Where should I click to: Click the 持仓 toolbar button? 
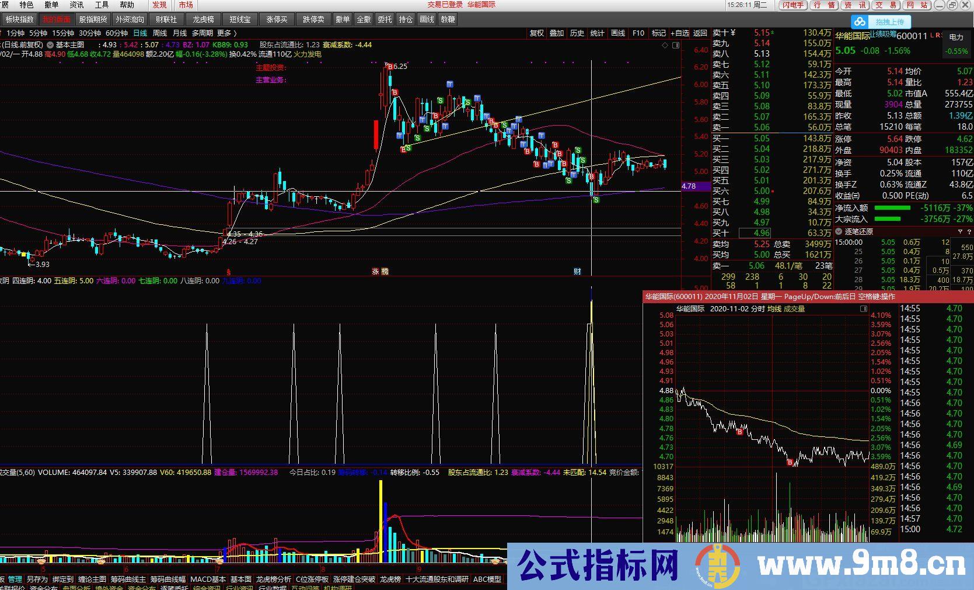click(x=406, y=19)
